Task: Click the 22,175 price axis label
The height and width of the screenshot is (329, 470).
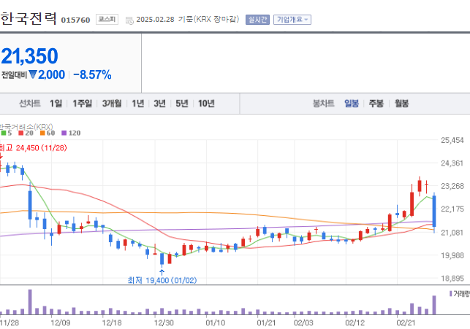Action: (x=452, y=209)
